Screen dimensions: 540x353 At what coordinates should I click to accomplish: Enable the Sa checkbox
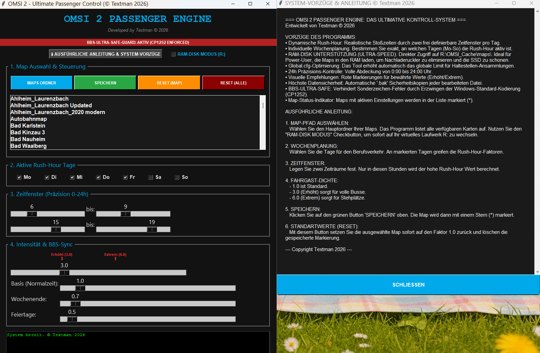(151, 178)
